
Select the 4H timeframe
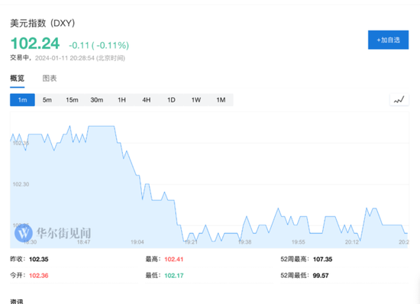pyautogui.click(x=147, y=100)
